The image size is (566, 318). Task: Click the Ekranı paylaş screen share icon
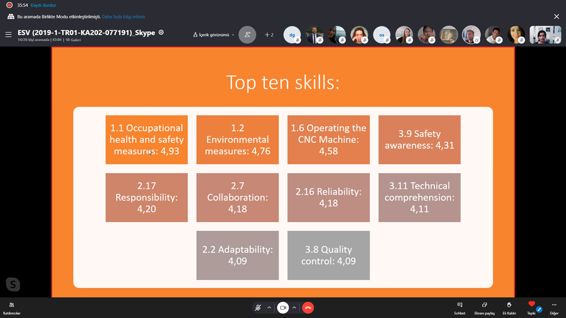pyautogui.click(x=484, y=308)
